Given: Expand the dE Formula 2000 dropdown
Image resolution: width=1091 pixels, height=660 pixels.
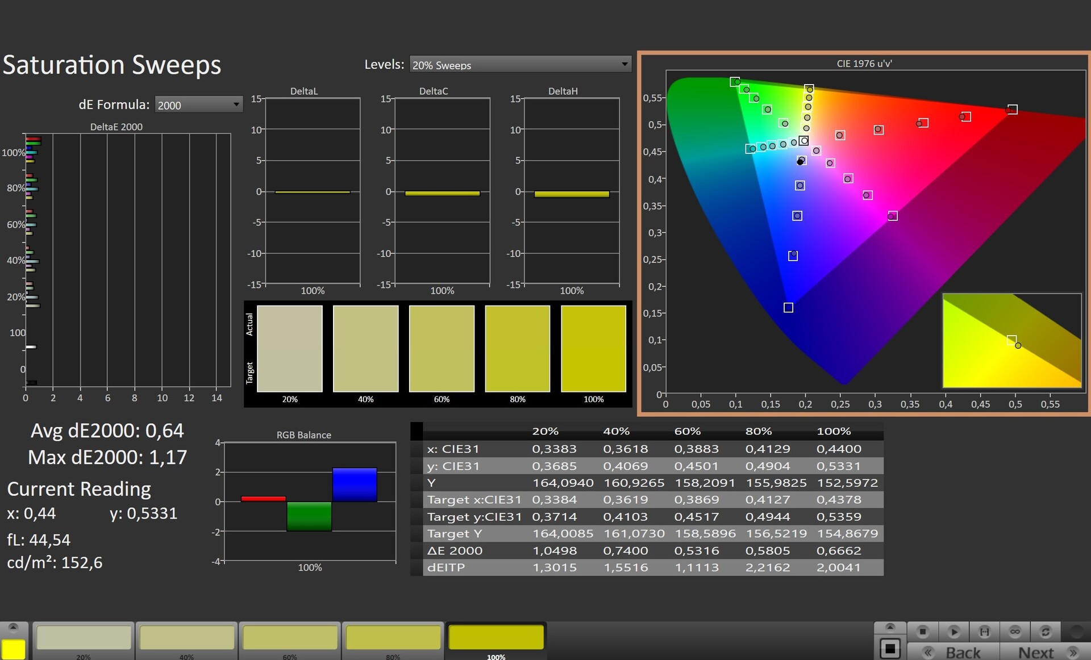Looking at the screenshot, I should (198, 105).
